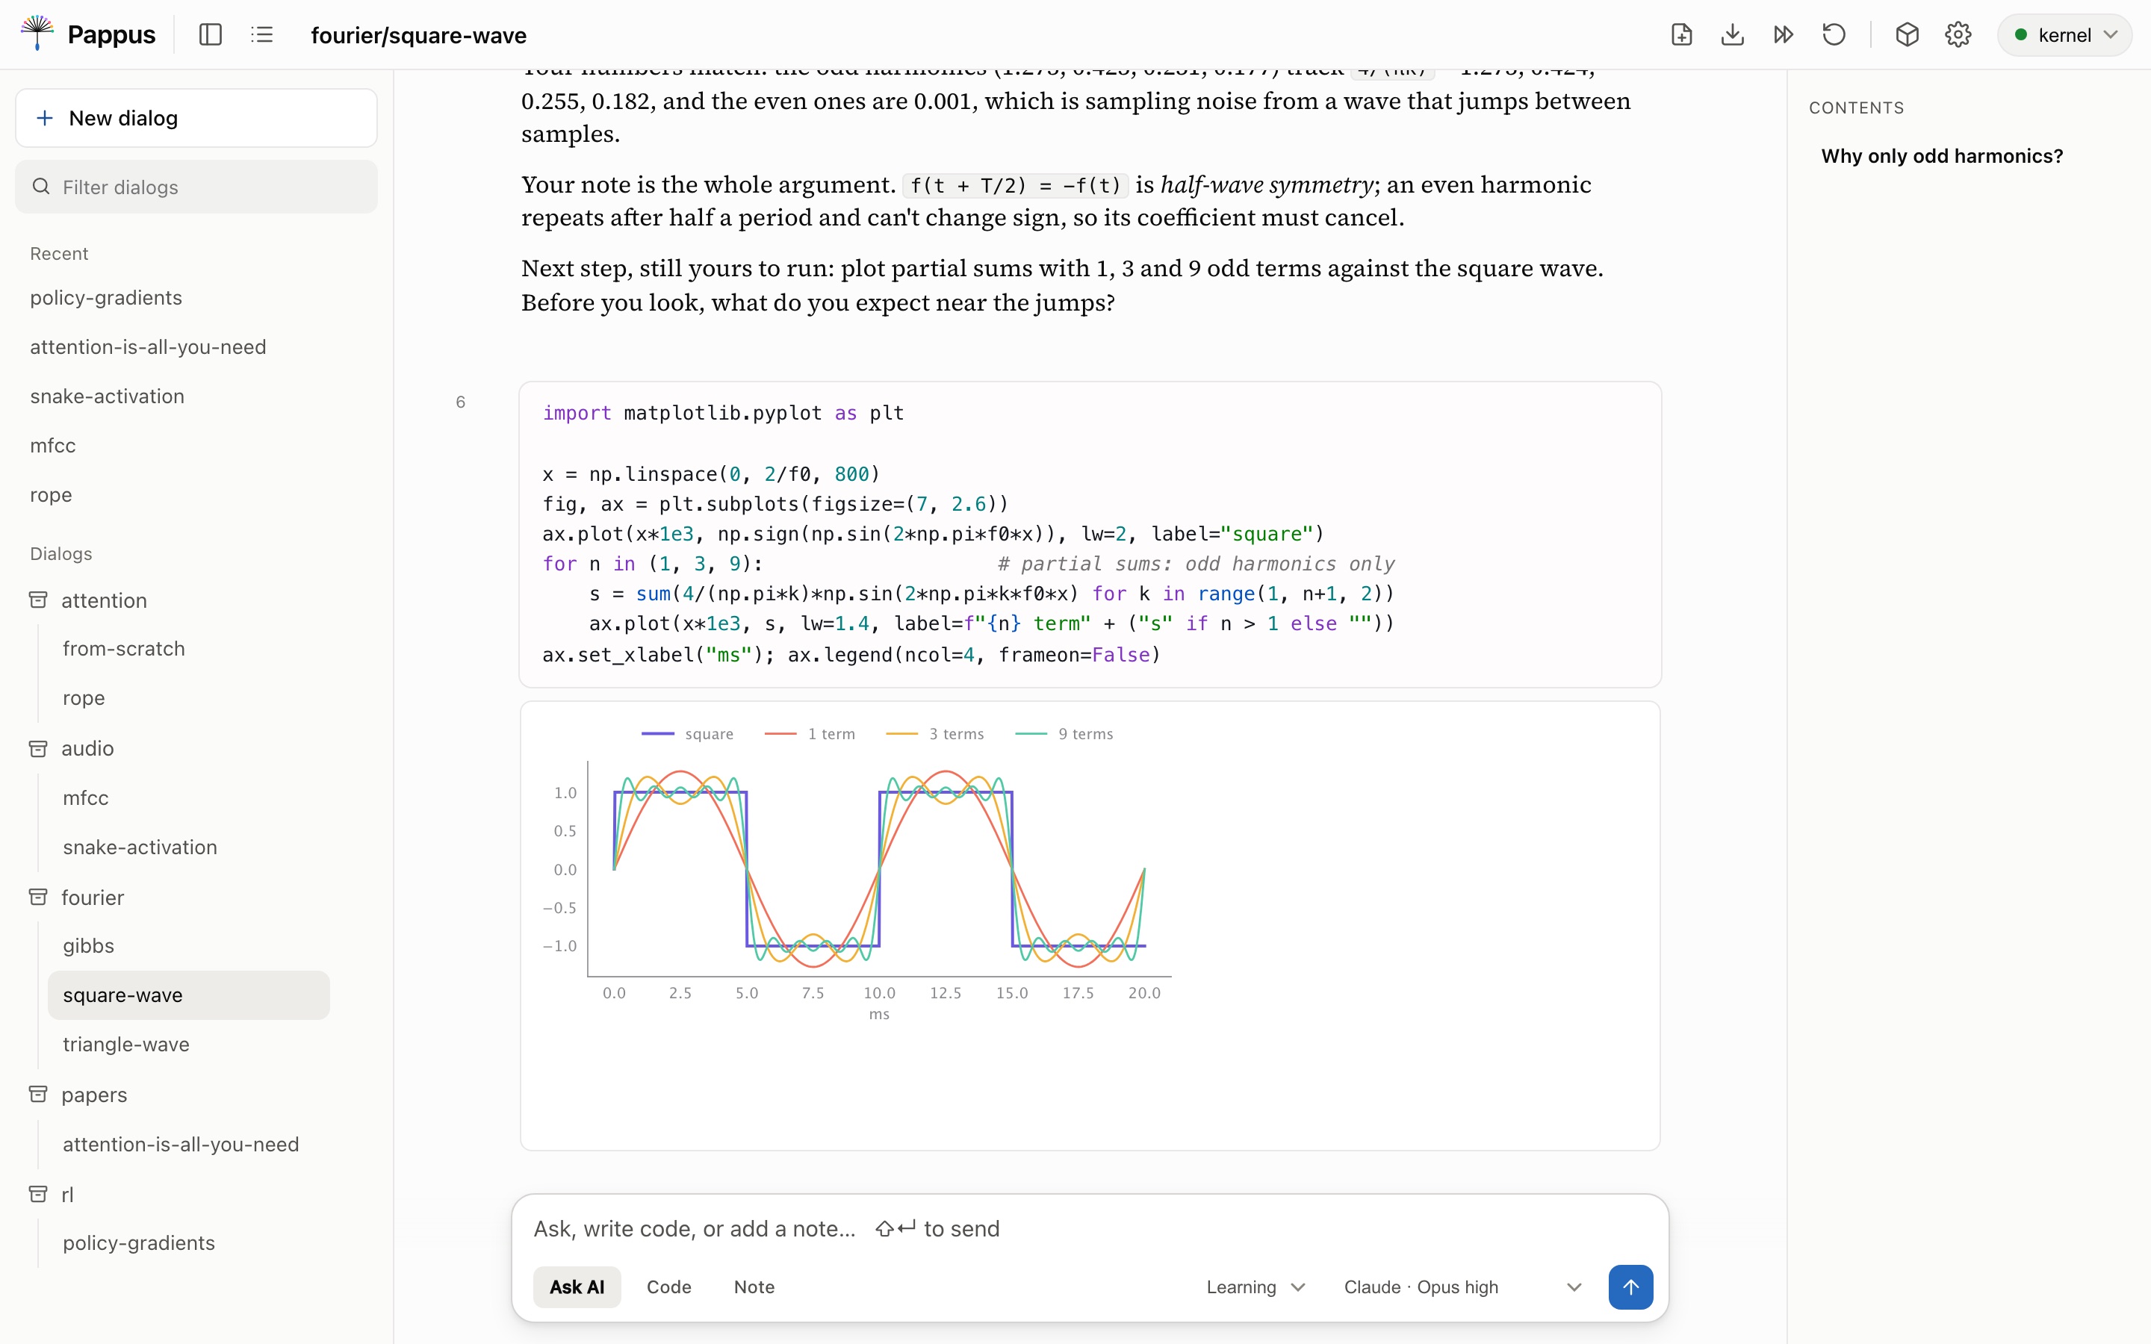Open recent dialog policy-gradients
Viewport: 2151px width, 1344px height.
[106, 297]
